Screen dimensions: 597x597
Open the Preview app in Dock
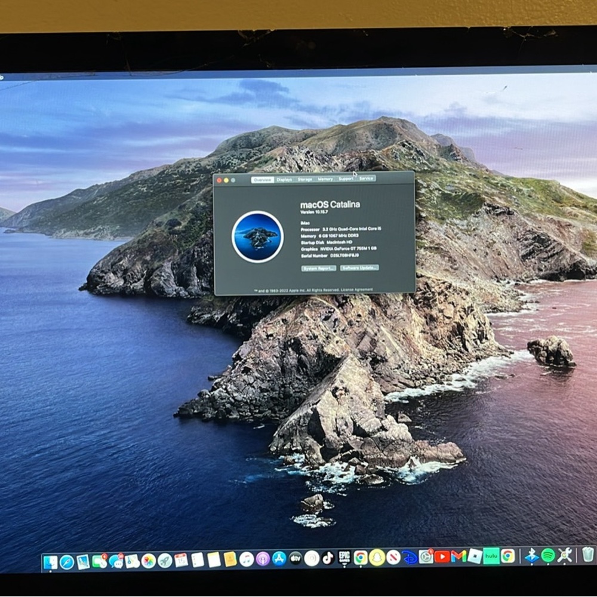[x=83, y=562]
